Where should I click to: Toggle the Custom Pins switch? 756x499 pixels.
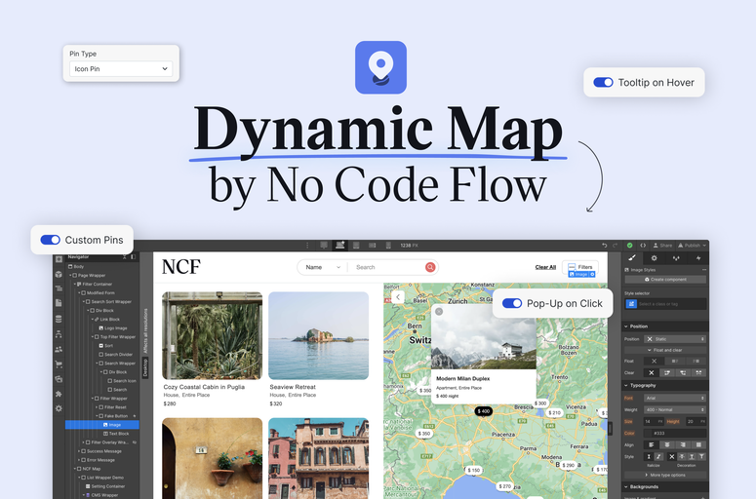[50, 240]
